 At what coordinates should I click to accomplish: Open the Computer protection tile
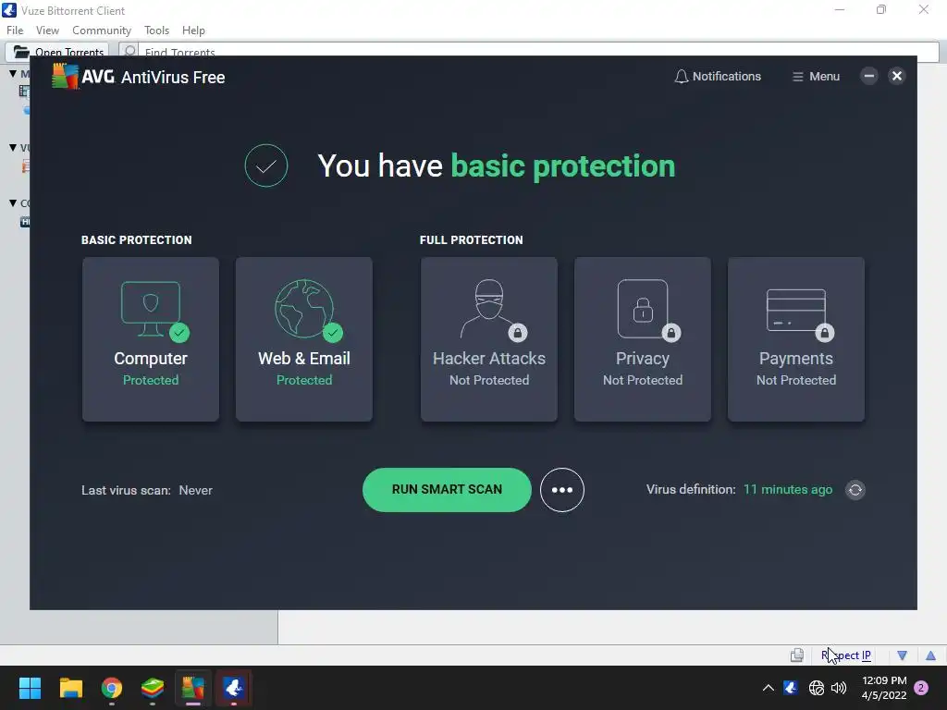coord(151,339)
